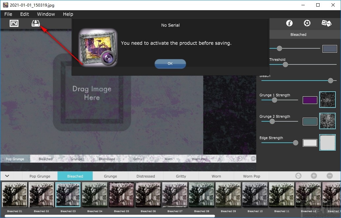Switch to the Distressed tab
Image resolution: width=341 pixels, height=218 pixels.
[x=145, y=176]
